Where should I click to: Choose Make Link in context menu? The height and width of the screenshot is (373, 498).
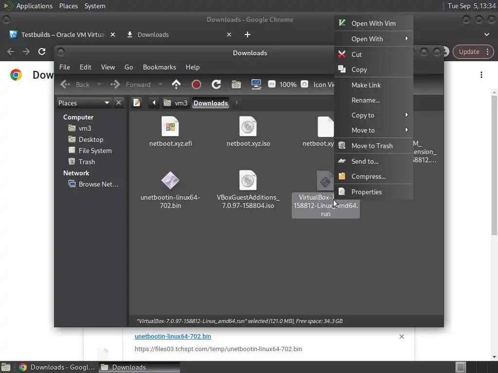373,85
